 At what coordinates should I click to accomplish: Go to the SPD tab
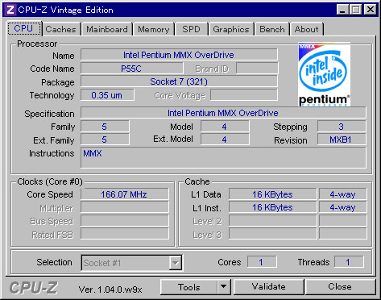click(191, 29)
